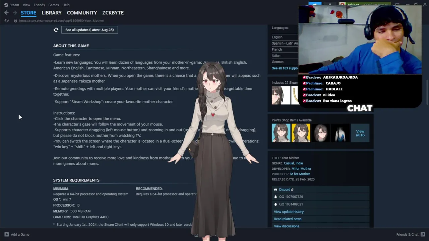Open the achievement thumbnail with girl face

[x=281, y=95]
